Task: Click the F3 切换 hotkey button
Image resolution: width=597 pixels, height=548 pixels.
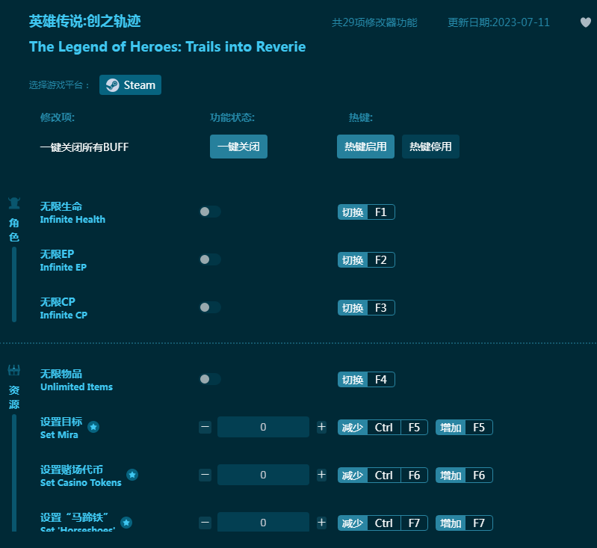Action: point(366,308)
